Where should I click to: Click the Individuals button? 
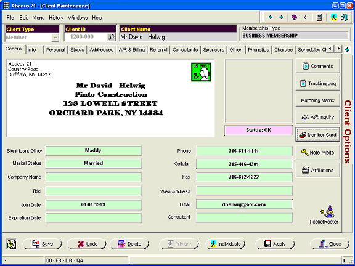point(226,244)
